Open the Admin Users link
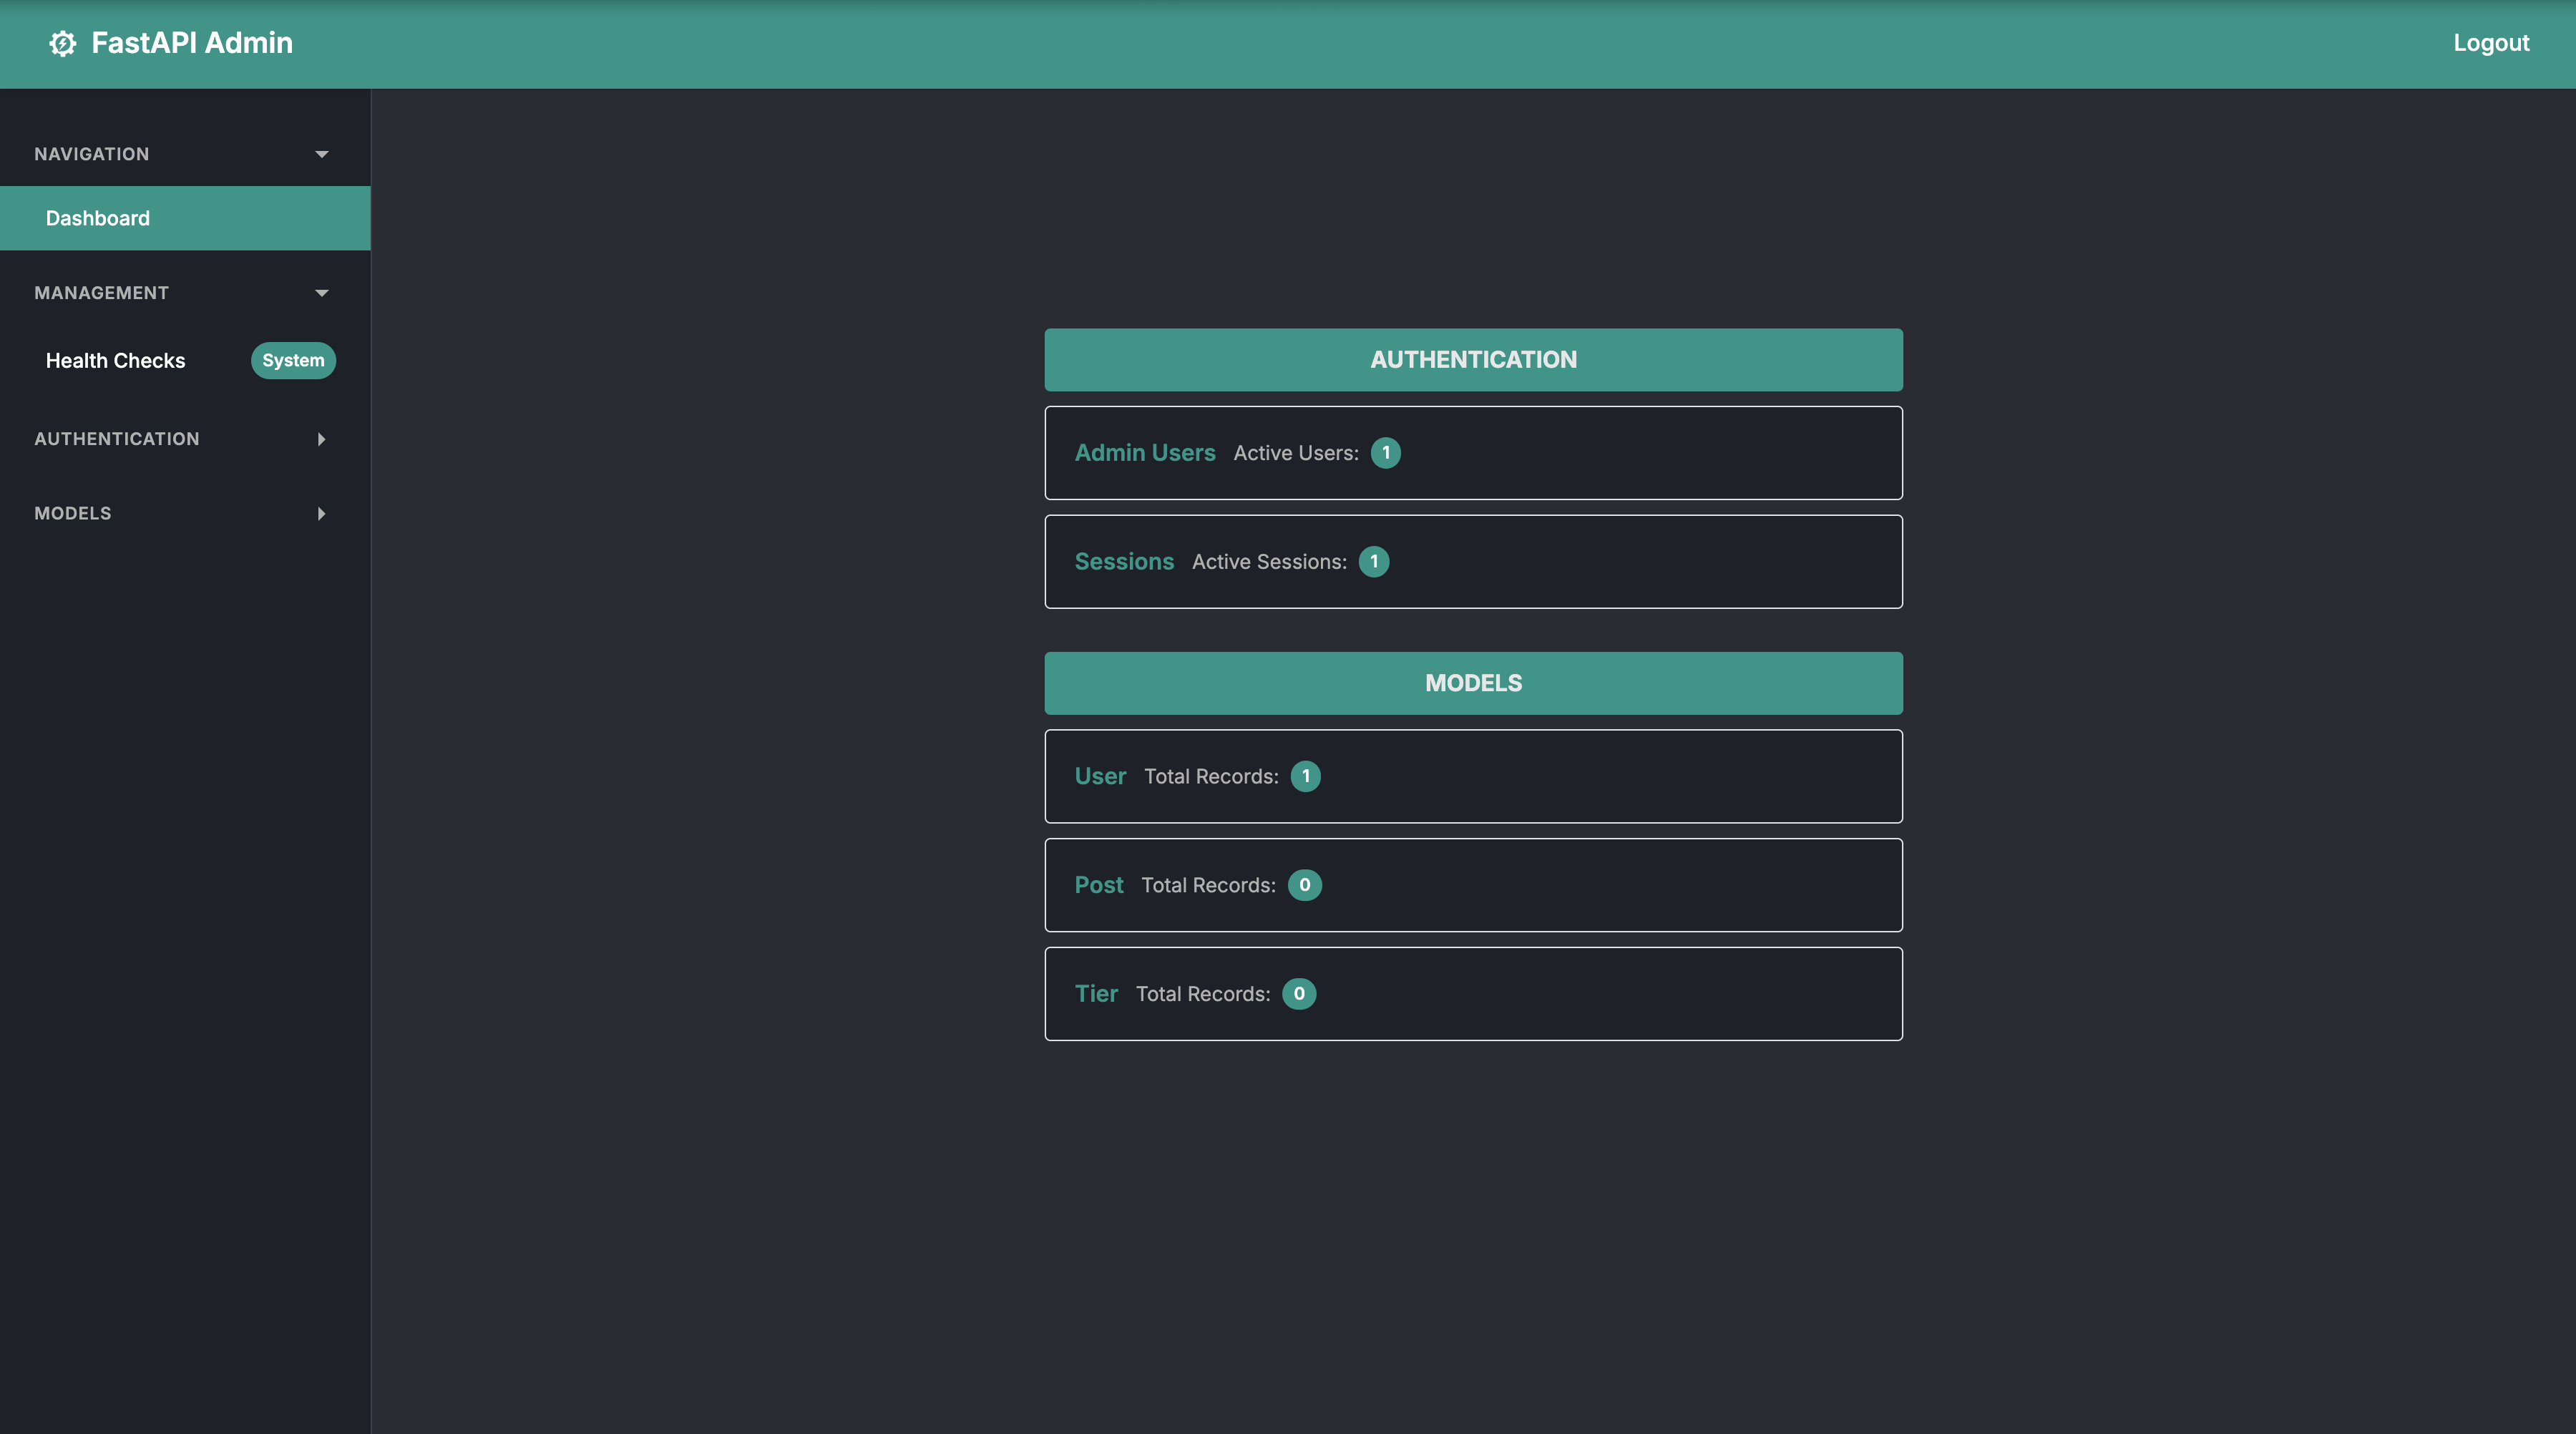 click(1145, 453)
